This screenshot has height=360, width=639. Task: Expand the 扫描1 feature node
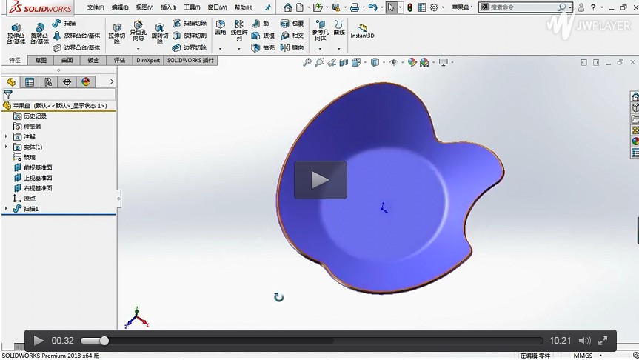(x=7, y=209)
